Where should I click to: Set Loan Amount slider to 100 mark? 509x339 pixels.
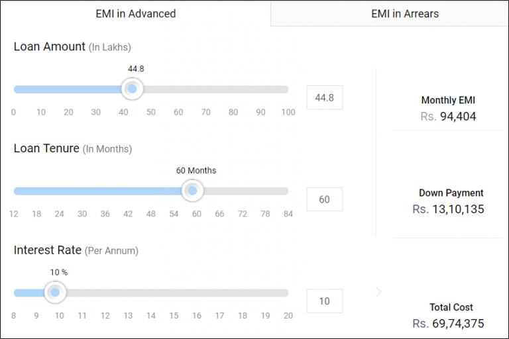tap(287, 89)
